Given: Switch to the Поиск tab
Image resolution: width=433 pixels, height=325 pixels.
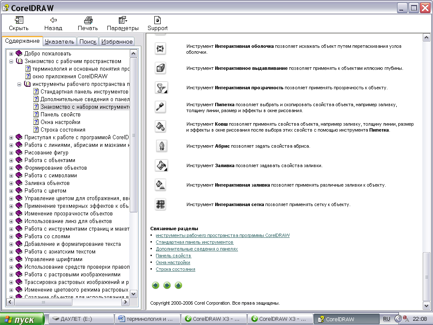Looking at the screenshot, I should tap(88, 41).
